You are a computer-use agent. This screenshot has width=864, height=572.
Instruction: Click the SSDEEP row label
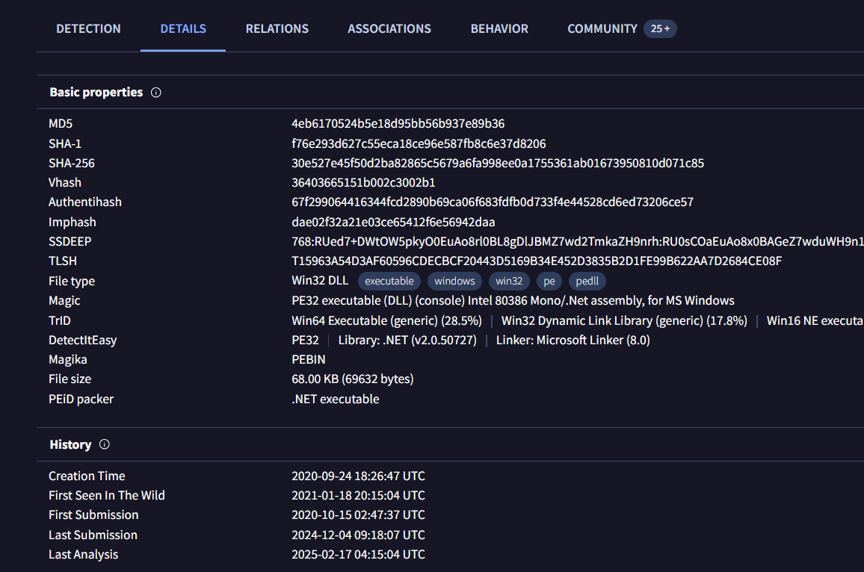(x=70, y=242)
